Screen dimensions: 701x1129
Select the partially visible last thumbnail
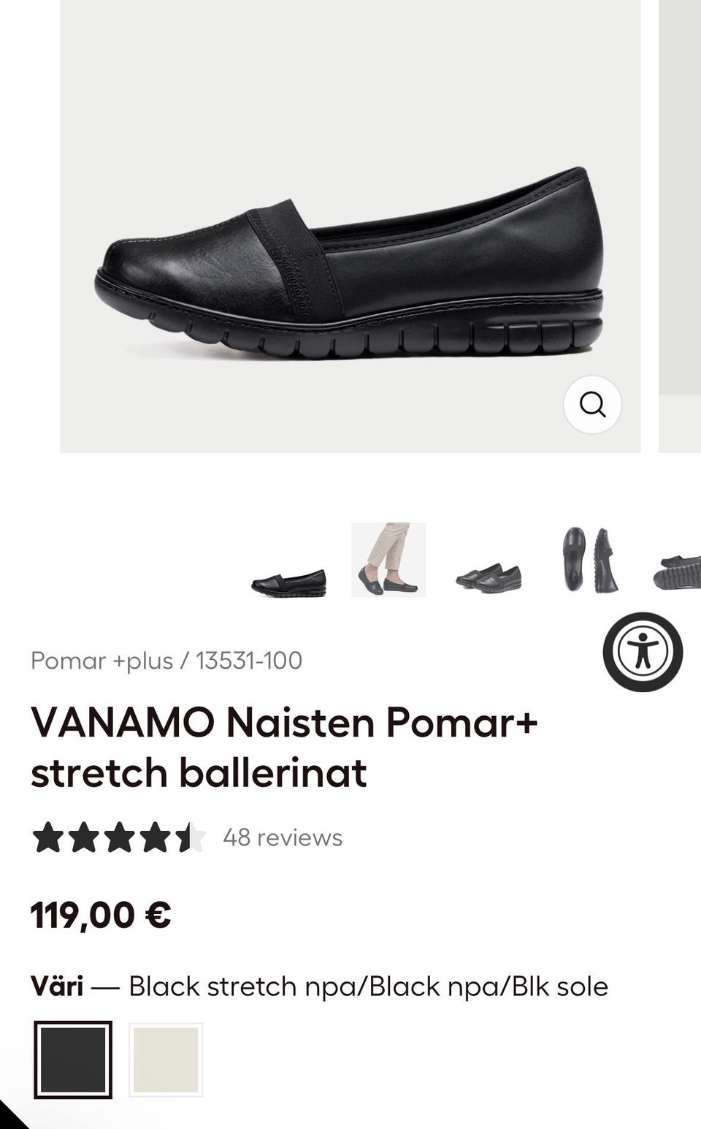678,571
